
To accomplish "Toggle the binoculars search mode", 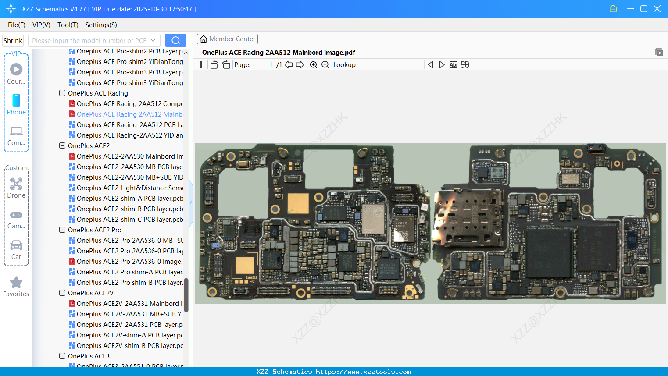I will tap(465, 64).
